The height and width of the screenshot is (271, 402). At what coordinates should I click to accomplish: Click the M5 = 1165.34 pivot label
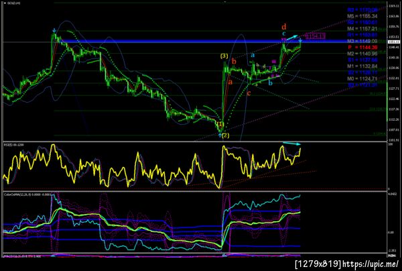[x=362, y=16]
